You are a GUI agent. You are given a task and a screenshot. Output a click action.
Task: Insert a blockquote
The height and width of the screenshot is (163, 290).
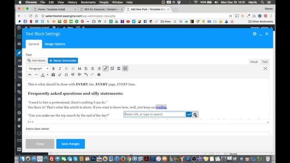[x=80, y=68]
